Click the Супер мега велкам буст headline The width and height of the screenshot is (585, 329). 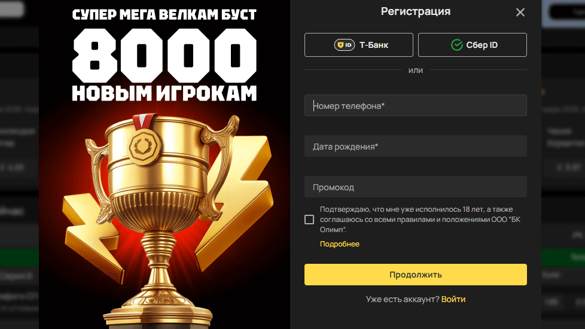point(164,14)
